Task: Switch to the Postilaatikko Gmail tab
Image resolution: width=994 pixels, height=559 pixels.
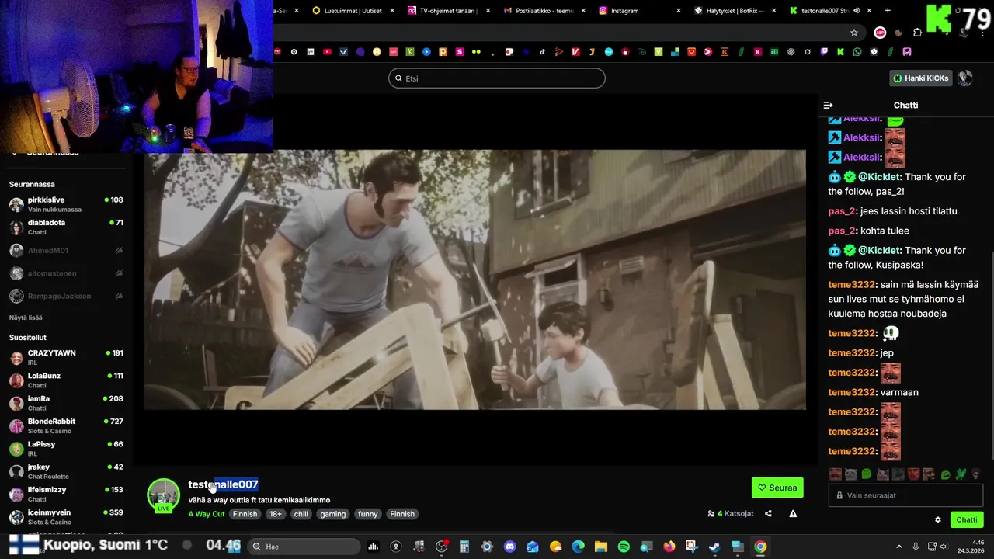Action: click(544, 11)
